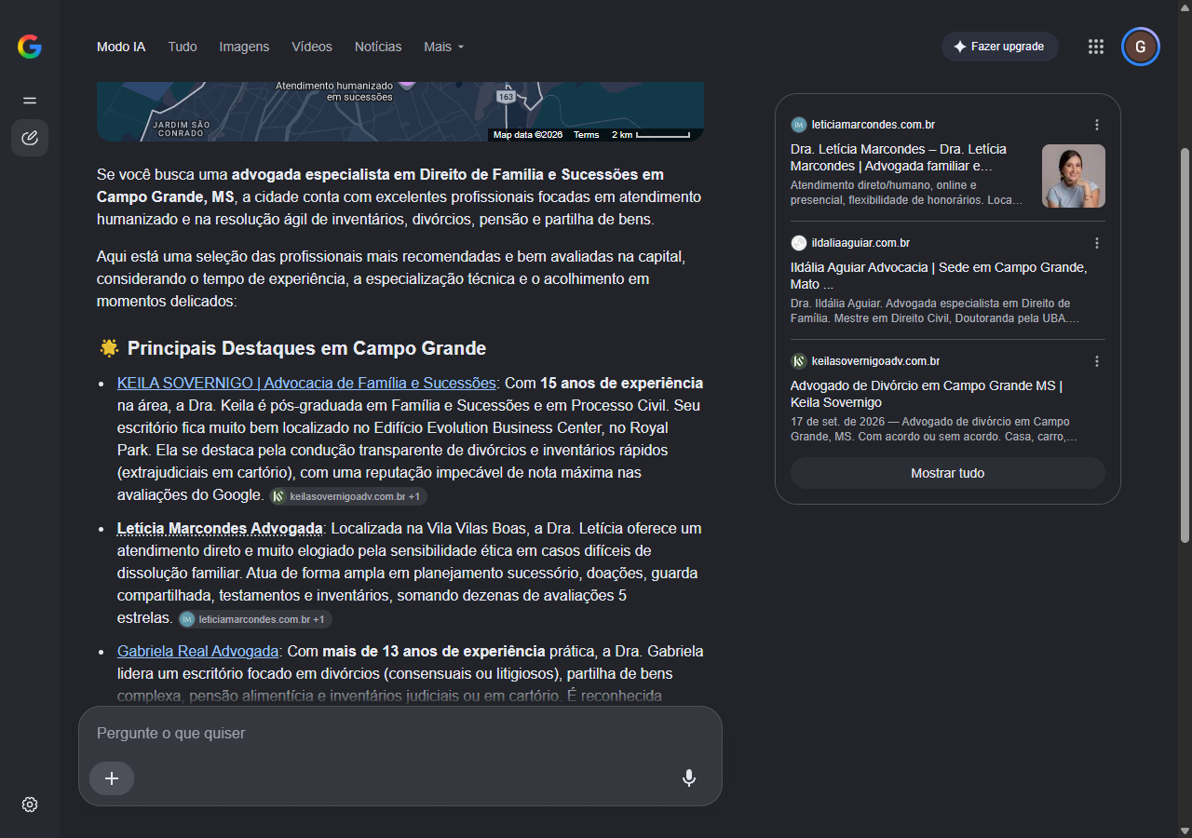
Task: Click leticiamarcondes.com.br +1 source chip
Action: tap(255, 619)
